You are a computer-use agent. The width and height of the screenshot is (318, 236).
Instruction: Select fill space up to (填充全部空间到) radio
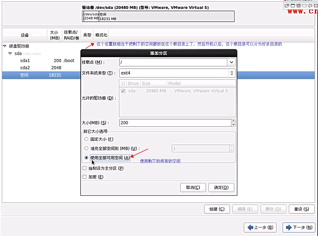86,148
